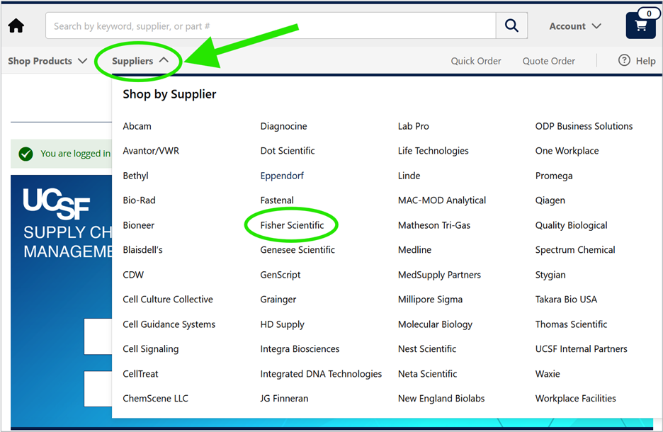Choose Bethyl from supplier list
The image size is (663, 432).
[x=135, y=176]
